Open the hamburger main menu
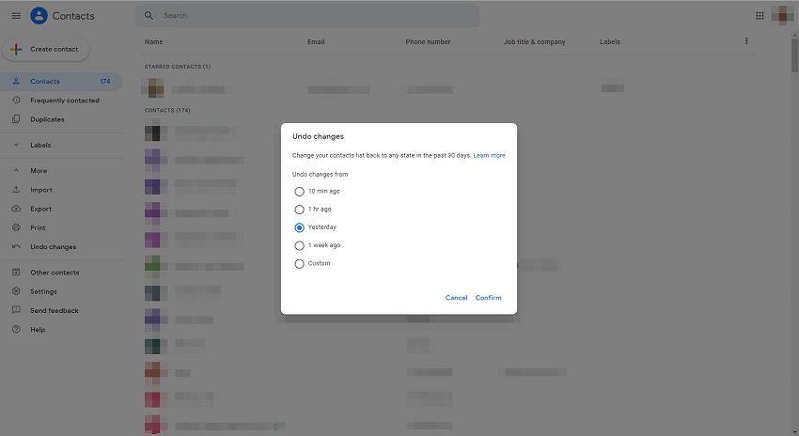799x436 pixels. [15, 16]
